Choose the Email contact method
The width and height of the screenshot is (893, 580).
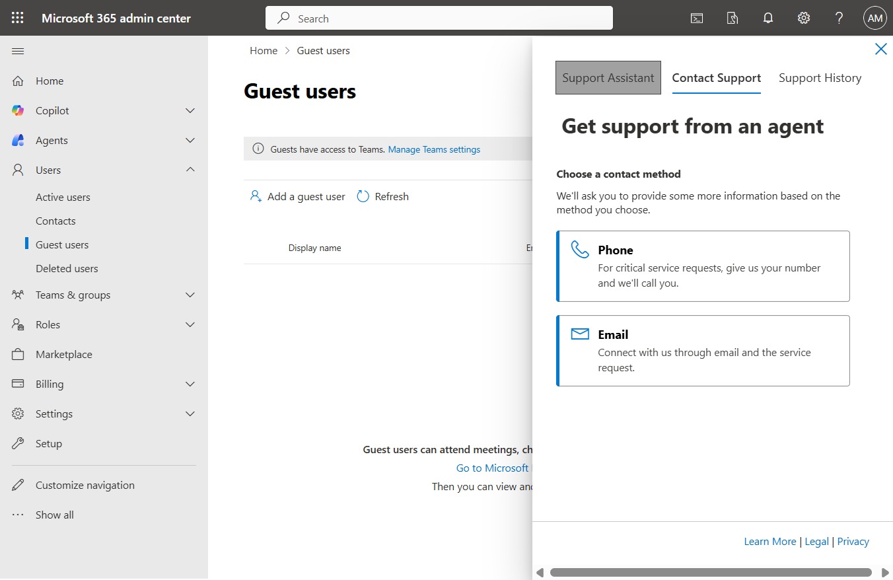pyautogui.click(x=703, y=351)
